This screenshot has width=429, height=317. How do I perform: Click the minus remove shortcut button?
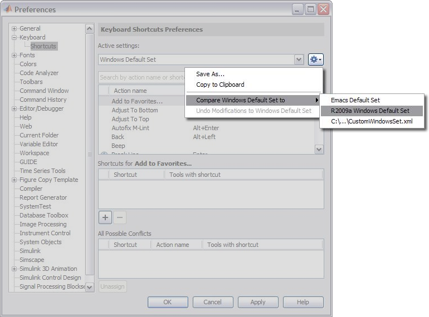pos(120,217)
